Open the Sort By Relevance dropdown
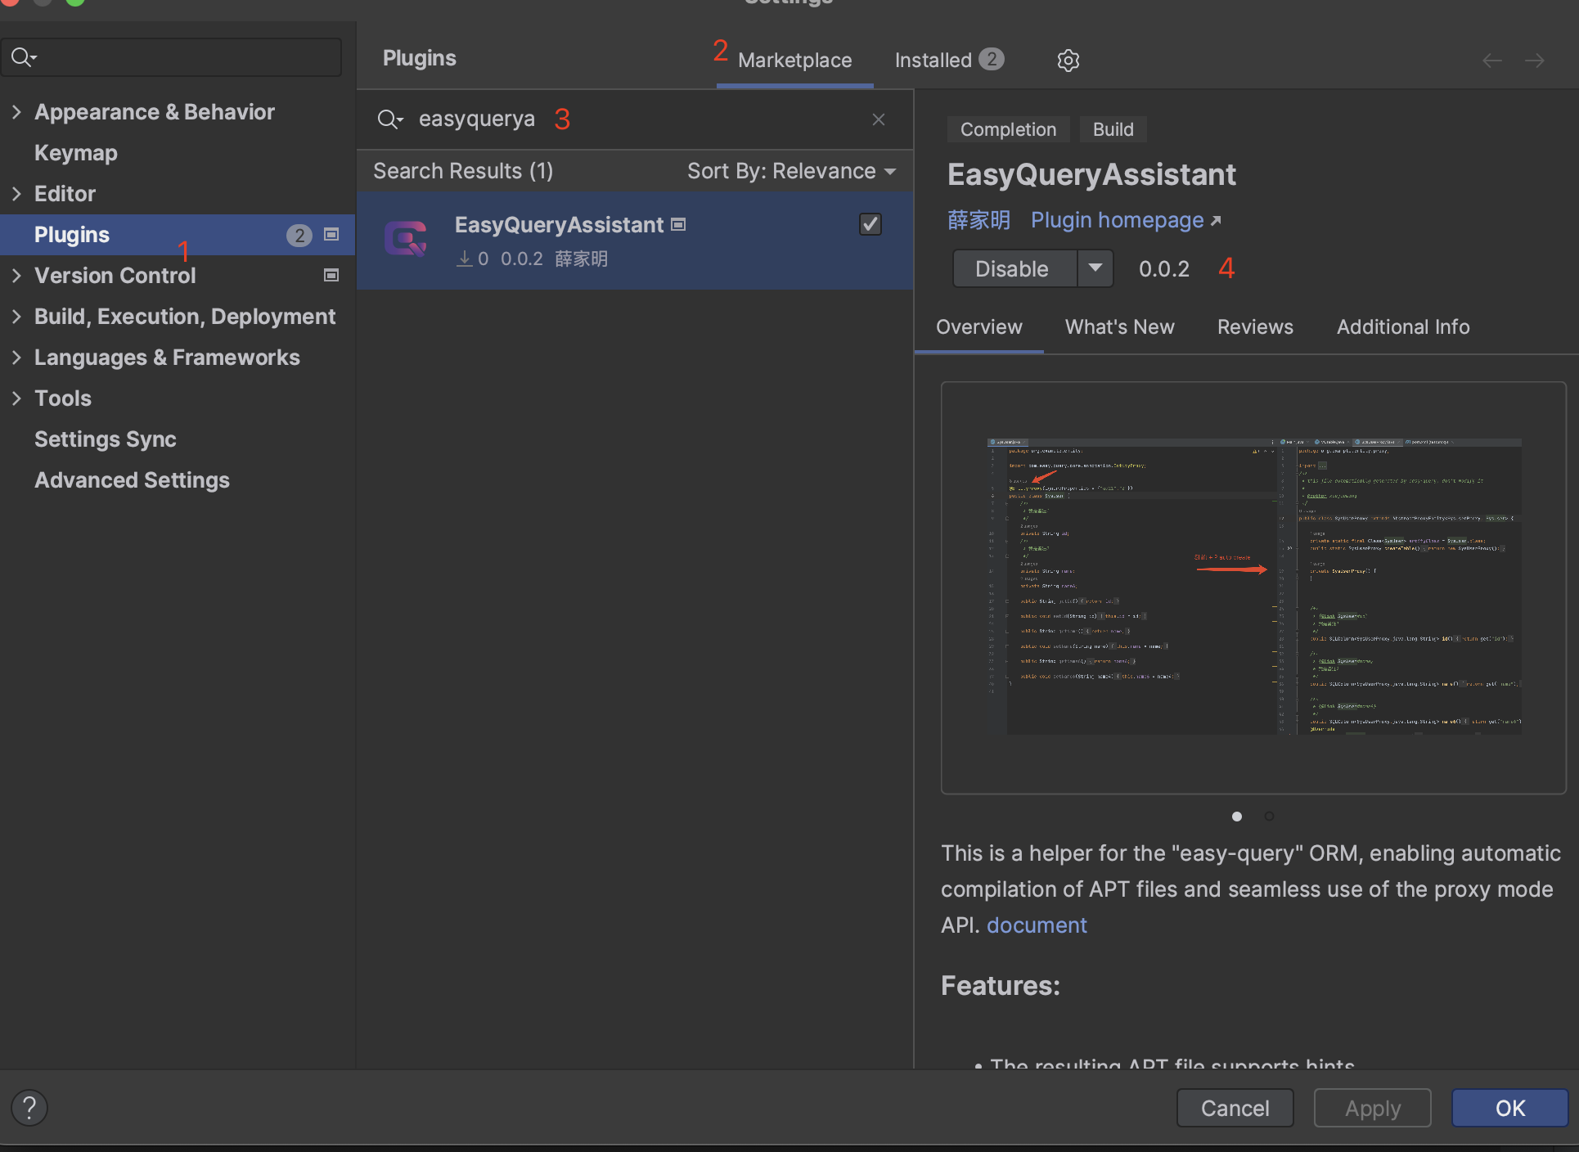Viewport: 1579px width, 1152px height. 791,171
